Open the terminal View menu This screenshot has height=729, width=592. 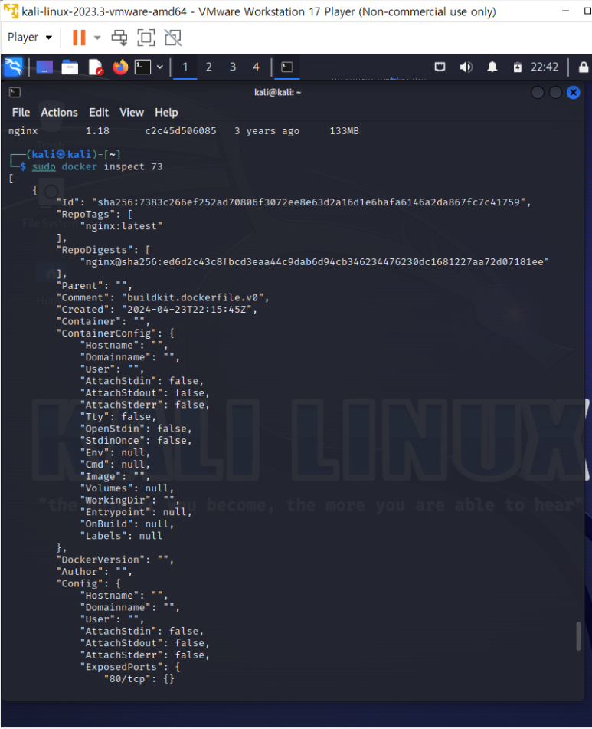pos(132,113)
